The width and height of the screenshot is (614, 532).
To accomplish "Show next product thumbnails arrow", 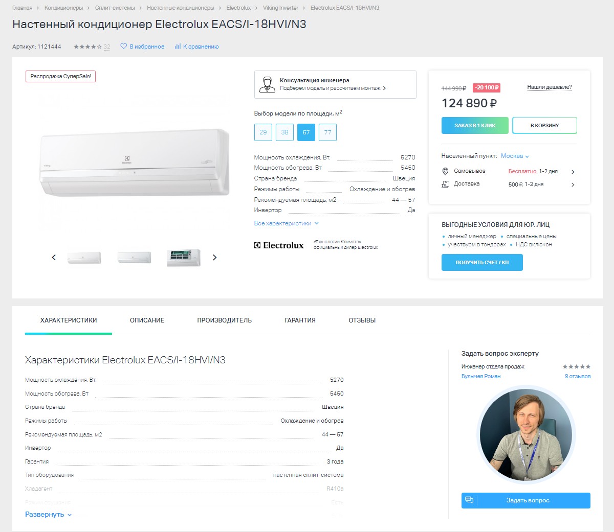I will tap(214, 258).
